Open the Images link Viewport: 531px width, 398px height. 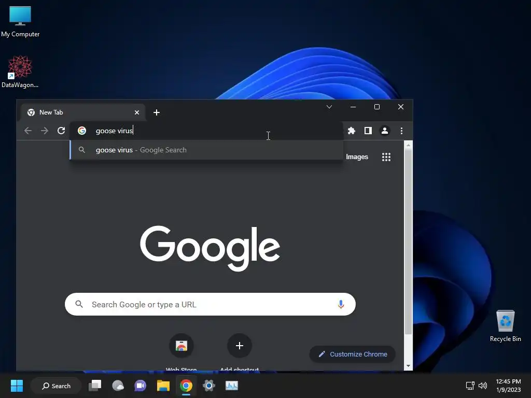point(357,157)
